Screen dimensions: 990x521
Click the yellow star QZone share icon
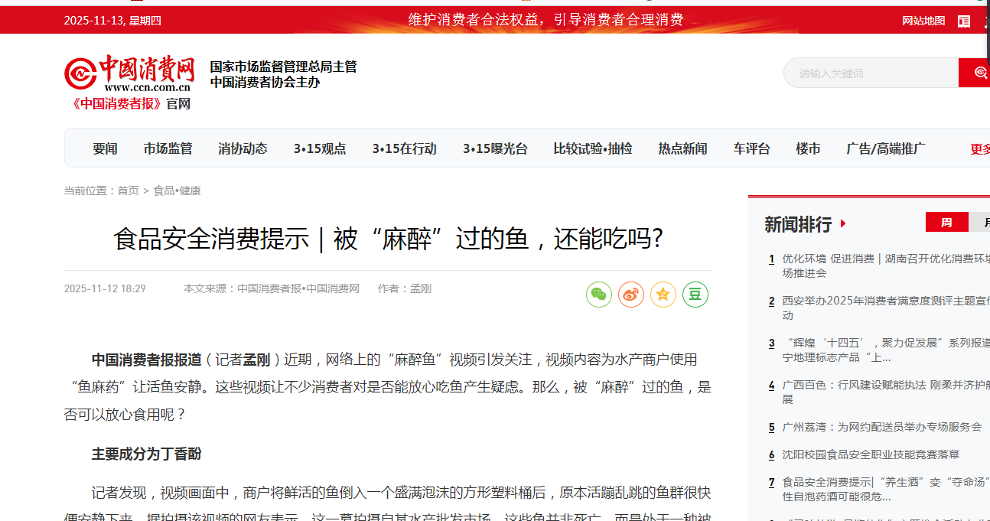663,295
